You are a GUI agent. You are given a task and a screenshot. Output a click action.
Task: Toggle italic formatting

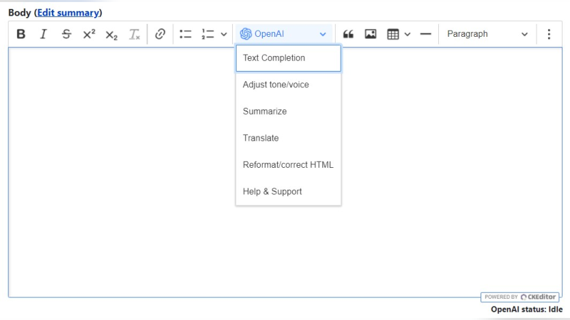(x=44, y=34)
